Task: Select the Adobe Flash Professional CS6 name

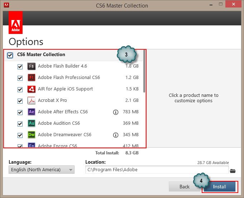Action: 69,78
